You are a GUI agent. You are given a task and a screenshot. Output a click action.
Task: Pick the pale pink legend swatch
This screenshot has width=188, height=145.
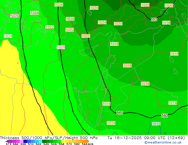(21, 141)
